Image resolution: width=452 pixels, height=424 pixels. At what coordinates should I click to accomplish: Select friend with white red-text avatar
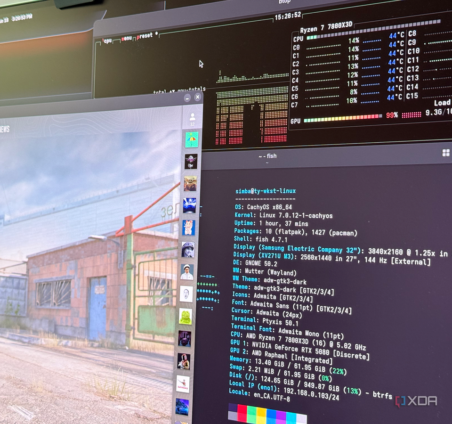[x=183, y=384]
